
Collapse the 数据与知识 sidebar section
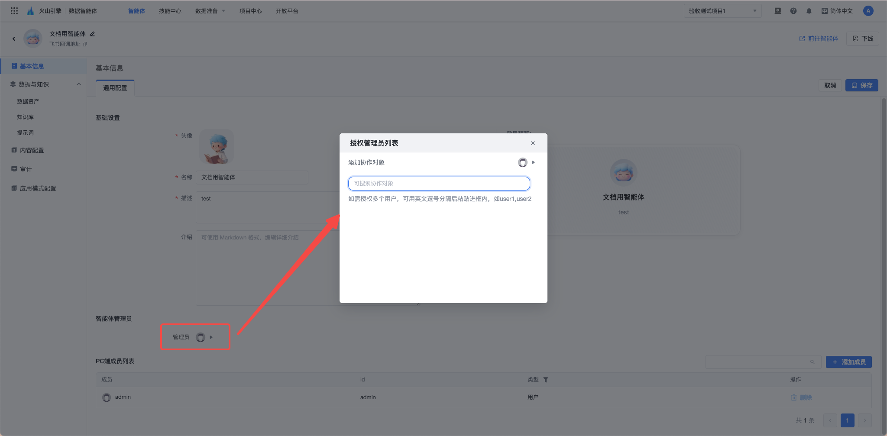pos(79,84)
